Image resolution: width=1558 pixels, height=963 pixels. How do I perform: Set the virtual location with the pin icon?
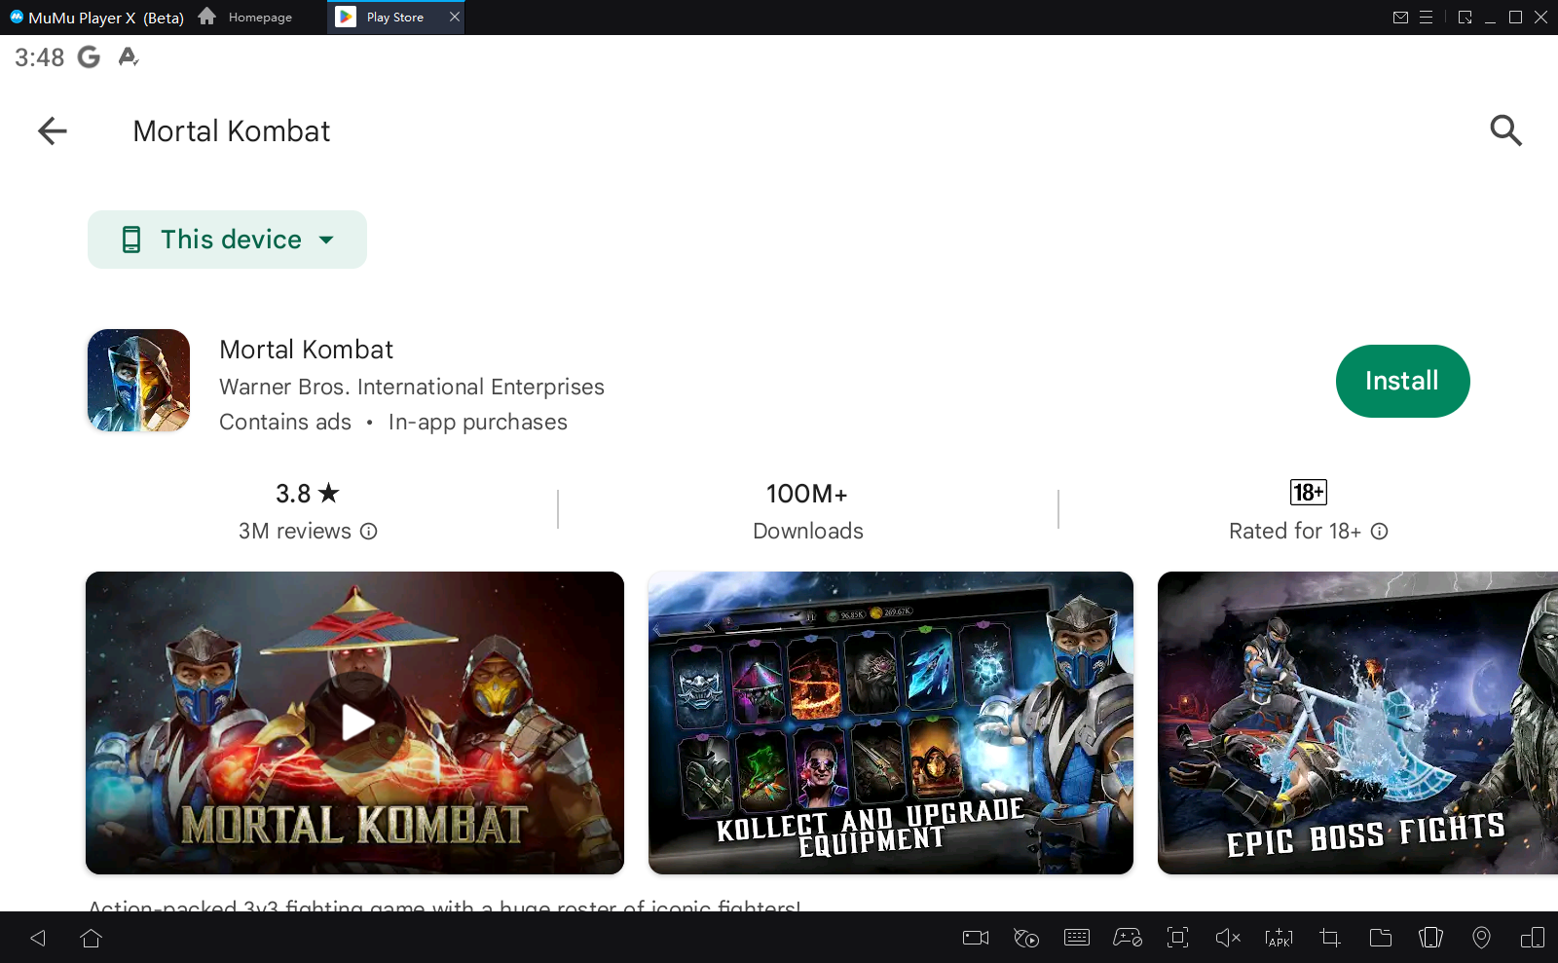1481,938
